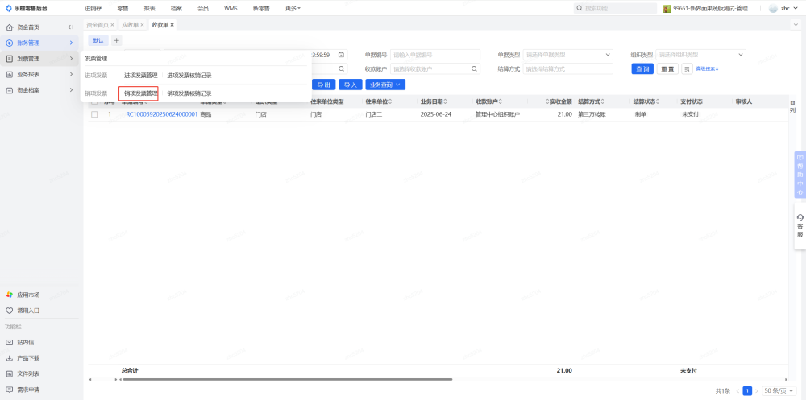
Task: Select 销项发票管理 in the flyout menu
Action: pos(140,93)
